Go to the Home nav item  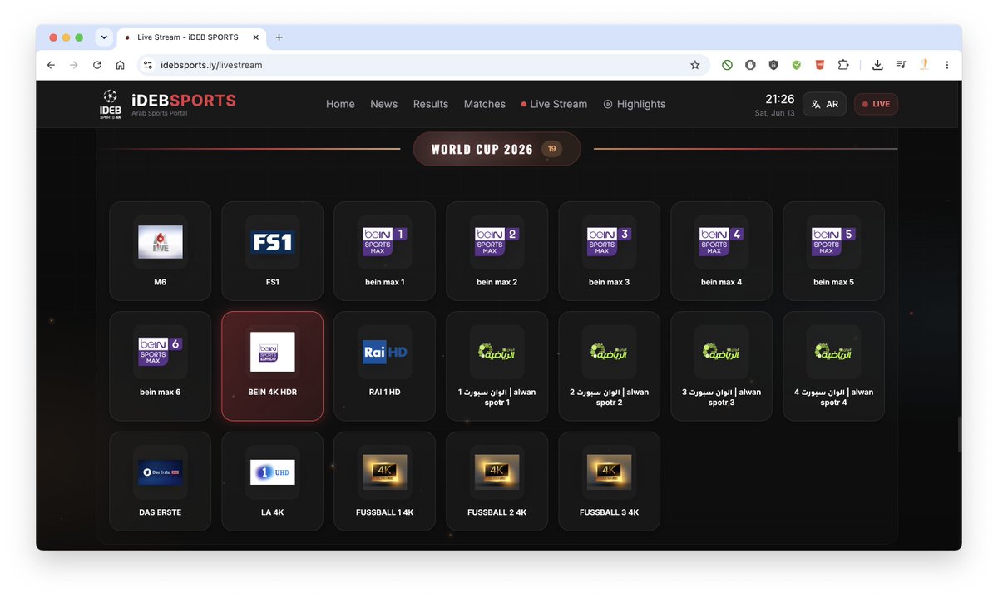coord(340,104)
